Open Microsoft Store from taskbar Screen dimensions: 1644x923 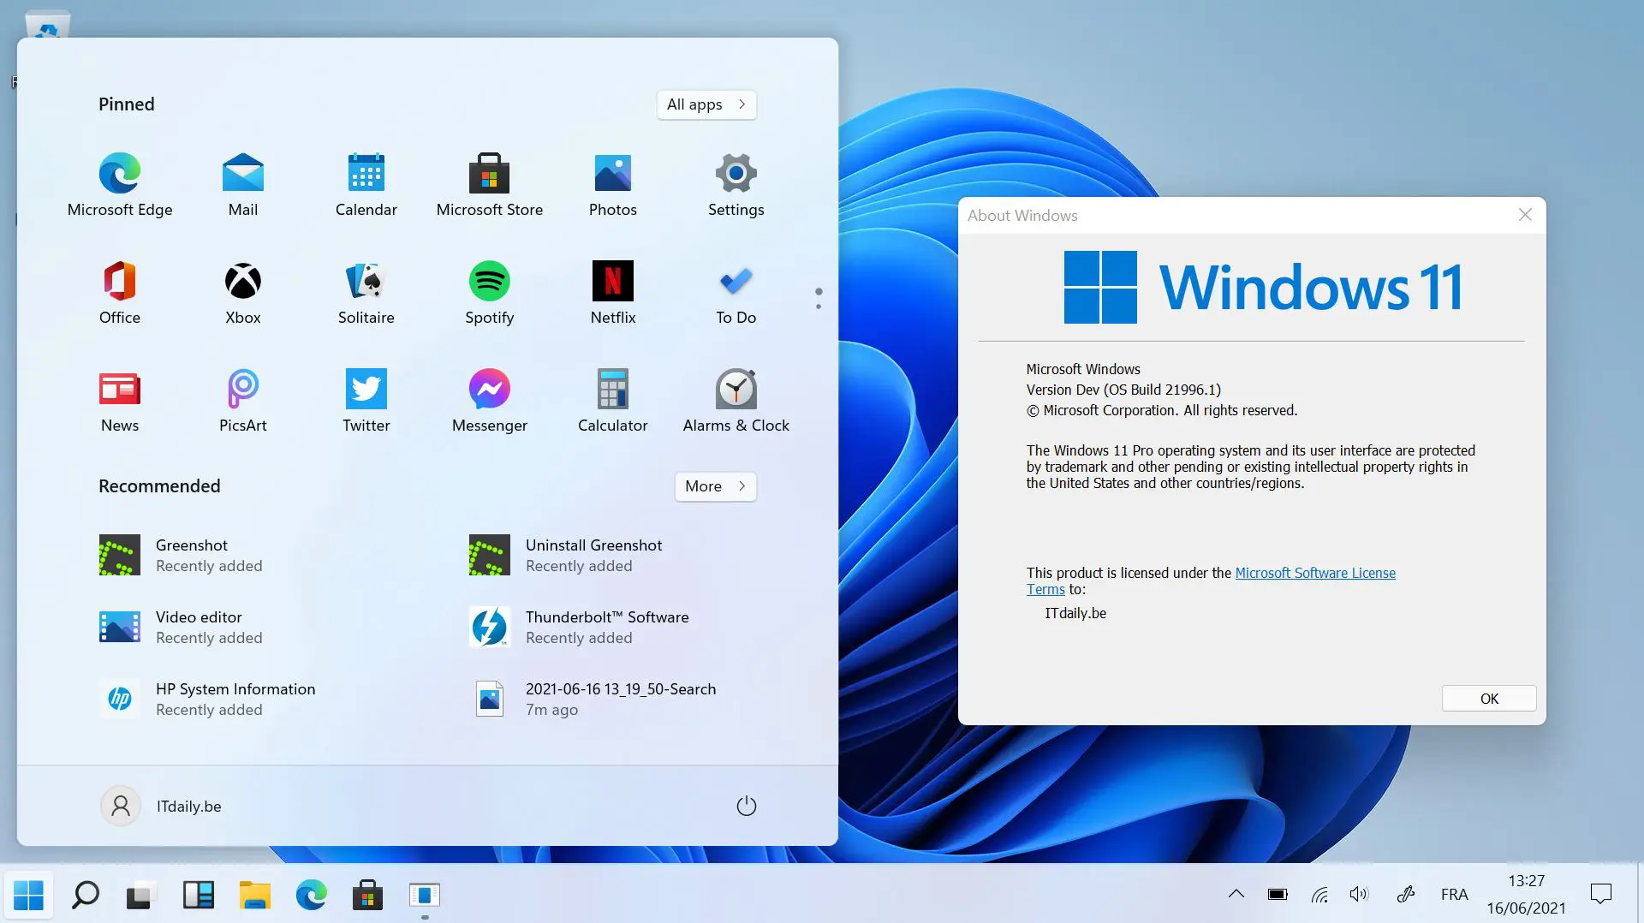click(367, 895)
